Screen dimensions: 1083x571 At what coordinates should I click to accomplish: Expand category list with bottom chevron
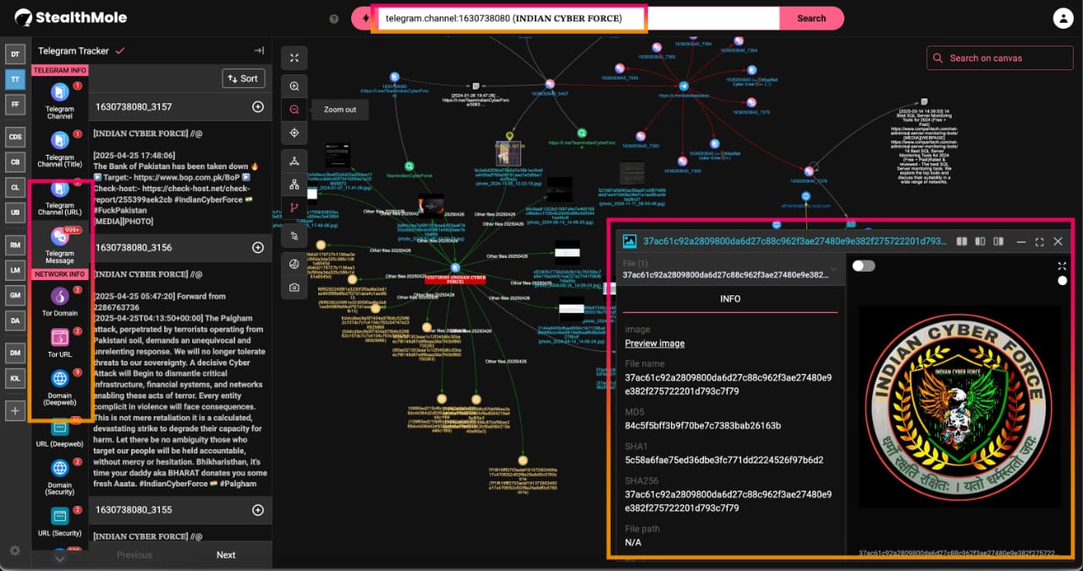(59, 558)
